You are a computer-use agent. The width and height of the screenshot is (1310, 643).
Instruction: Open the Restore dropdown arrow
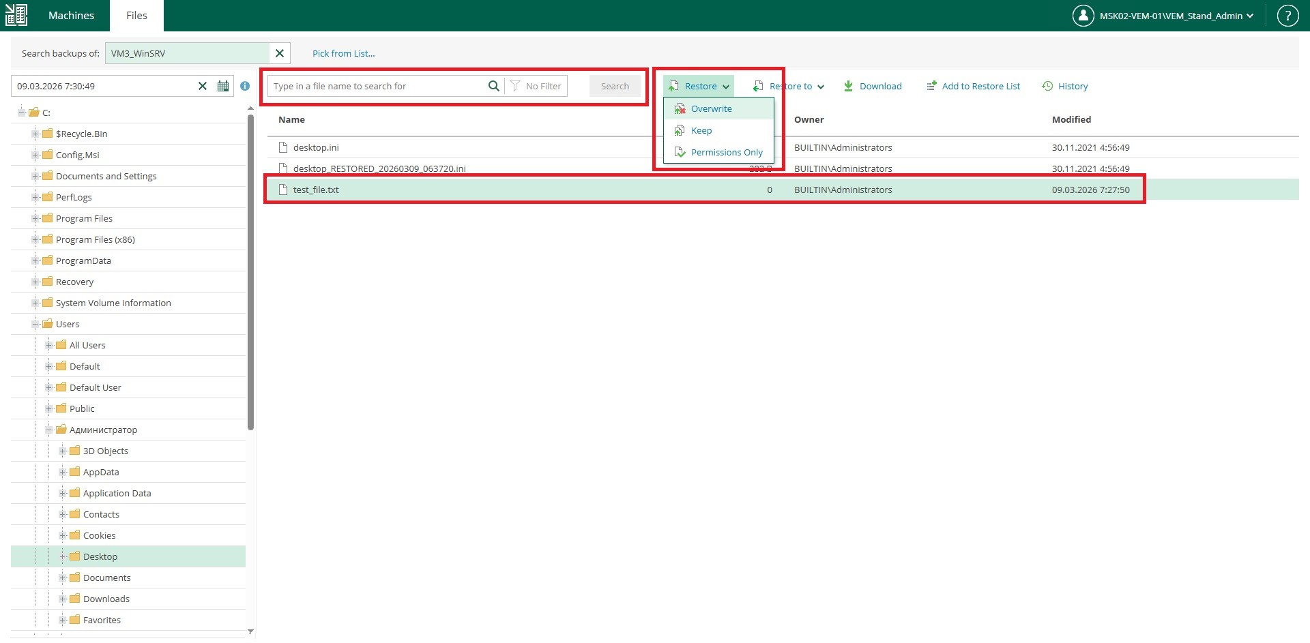(726, 87)
